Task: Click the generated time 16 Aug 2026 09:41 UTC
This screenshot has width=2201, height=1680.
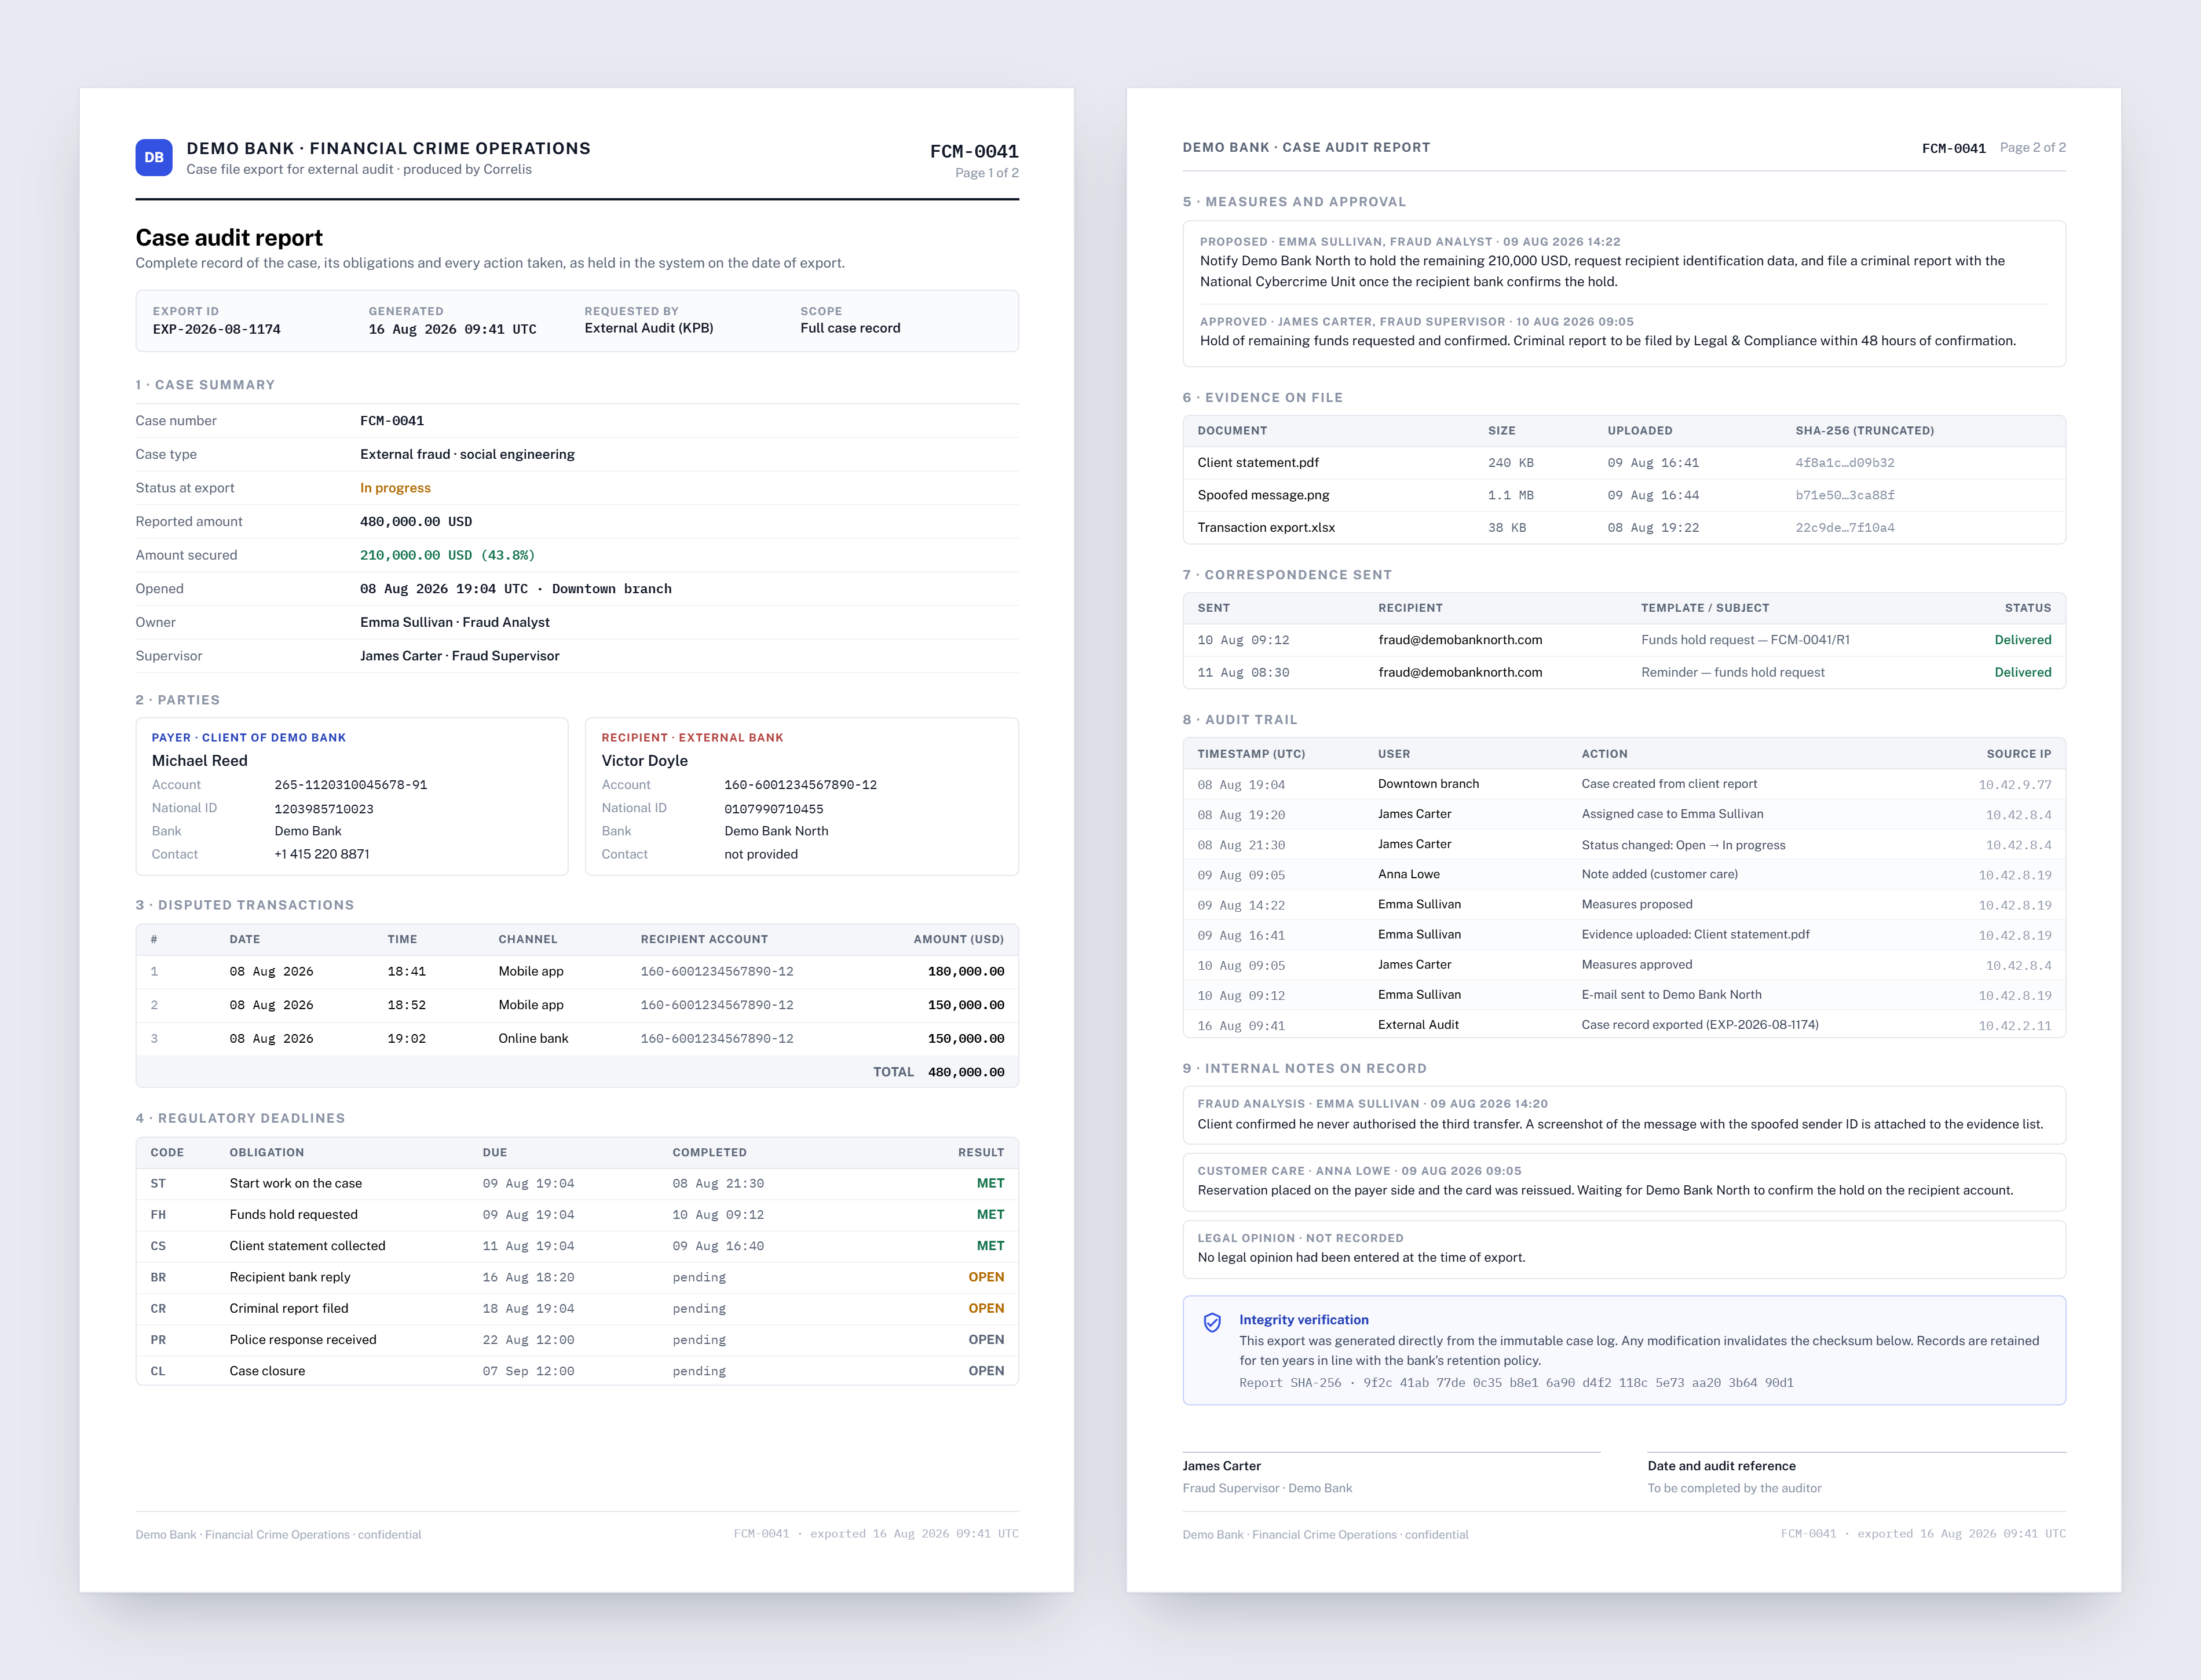Action: point(452,329)
